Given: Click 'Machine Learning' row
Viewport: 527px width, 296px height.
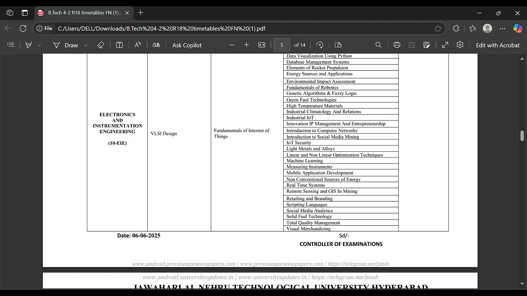Looking at the screenshot, I should (340, 161).
